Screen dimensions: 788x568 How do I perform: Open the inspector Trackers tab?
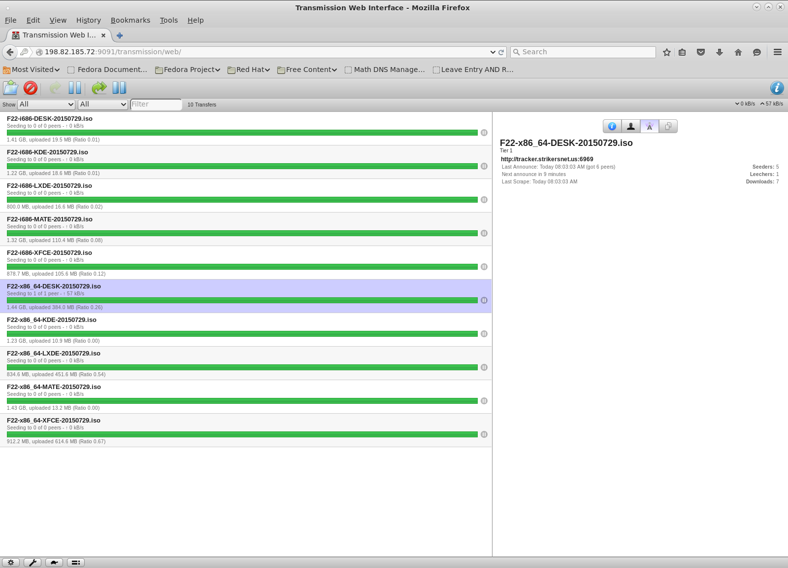[x=650, y=126]
